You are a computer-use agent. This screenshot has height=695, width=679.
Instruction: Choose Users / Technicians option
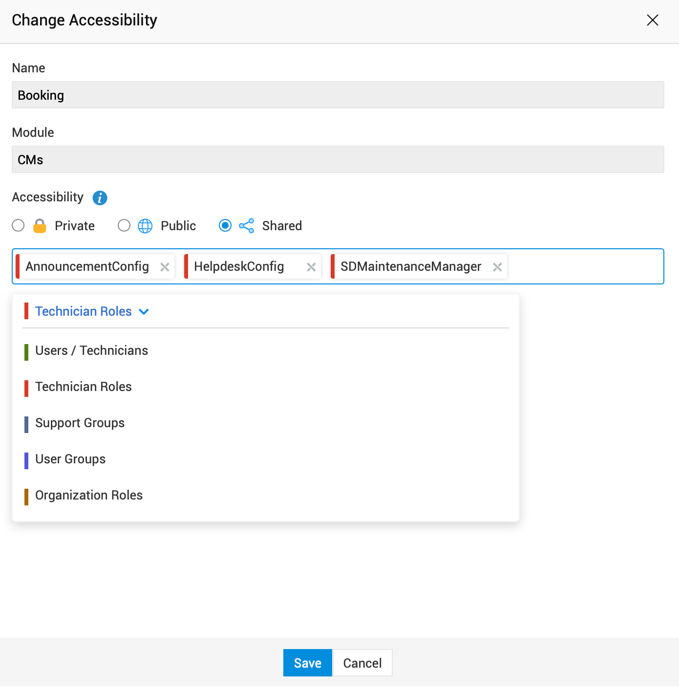[x=266, y=351]
